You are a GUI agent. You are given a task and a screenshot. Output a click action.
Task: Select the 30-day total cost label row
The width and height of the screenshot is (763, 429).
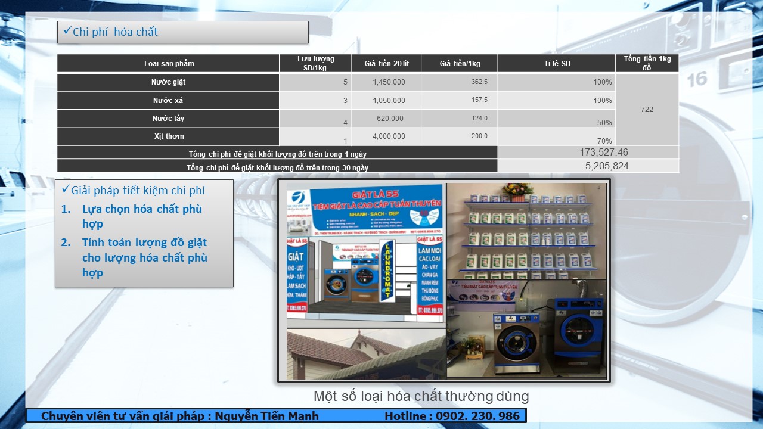278,167
